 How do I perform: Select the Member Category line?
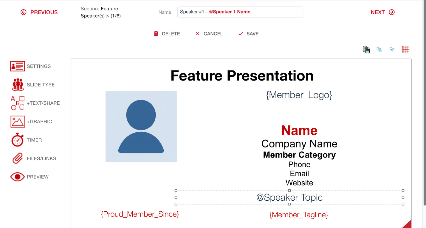[299, 155]
